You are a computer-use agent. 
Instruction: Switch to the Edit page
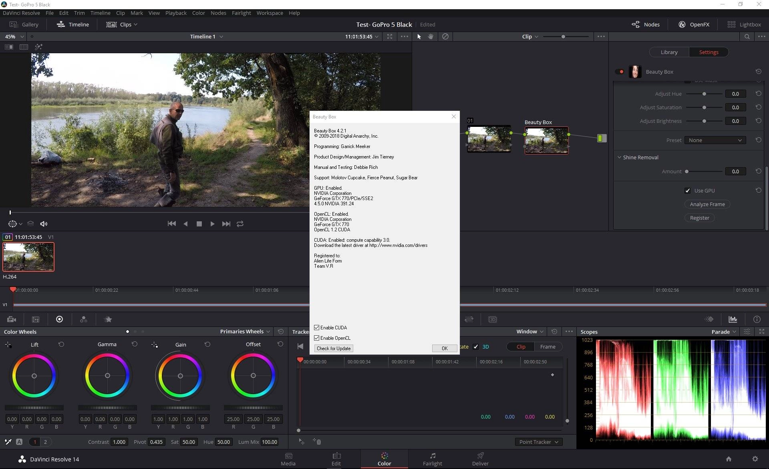[x=336, y=459]
